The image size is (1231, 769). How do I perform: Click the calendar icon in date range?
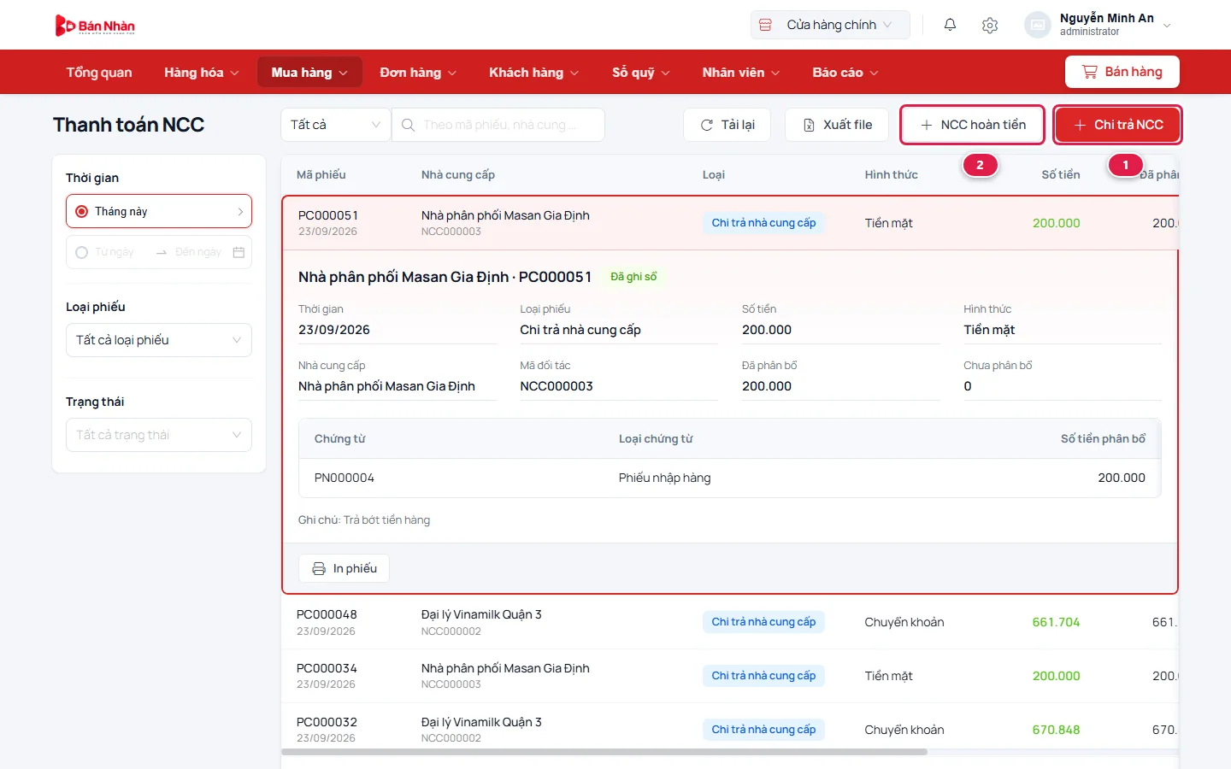point(239,252)
